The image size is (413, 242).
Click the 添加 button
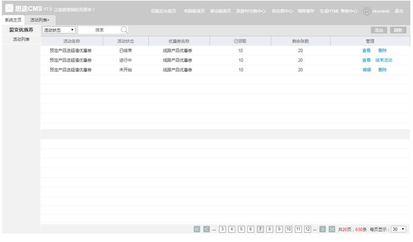(379, 30)
